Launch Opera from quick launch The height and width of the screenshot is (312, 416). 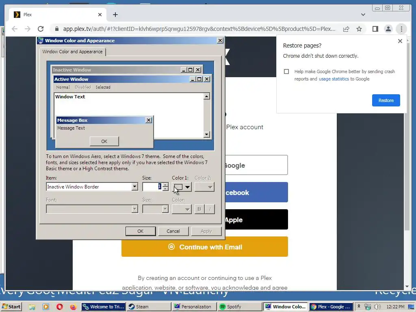tap(60, 307)
